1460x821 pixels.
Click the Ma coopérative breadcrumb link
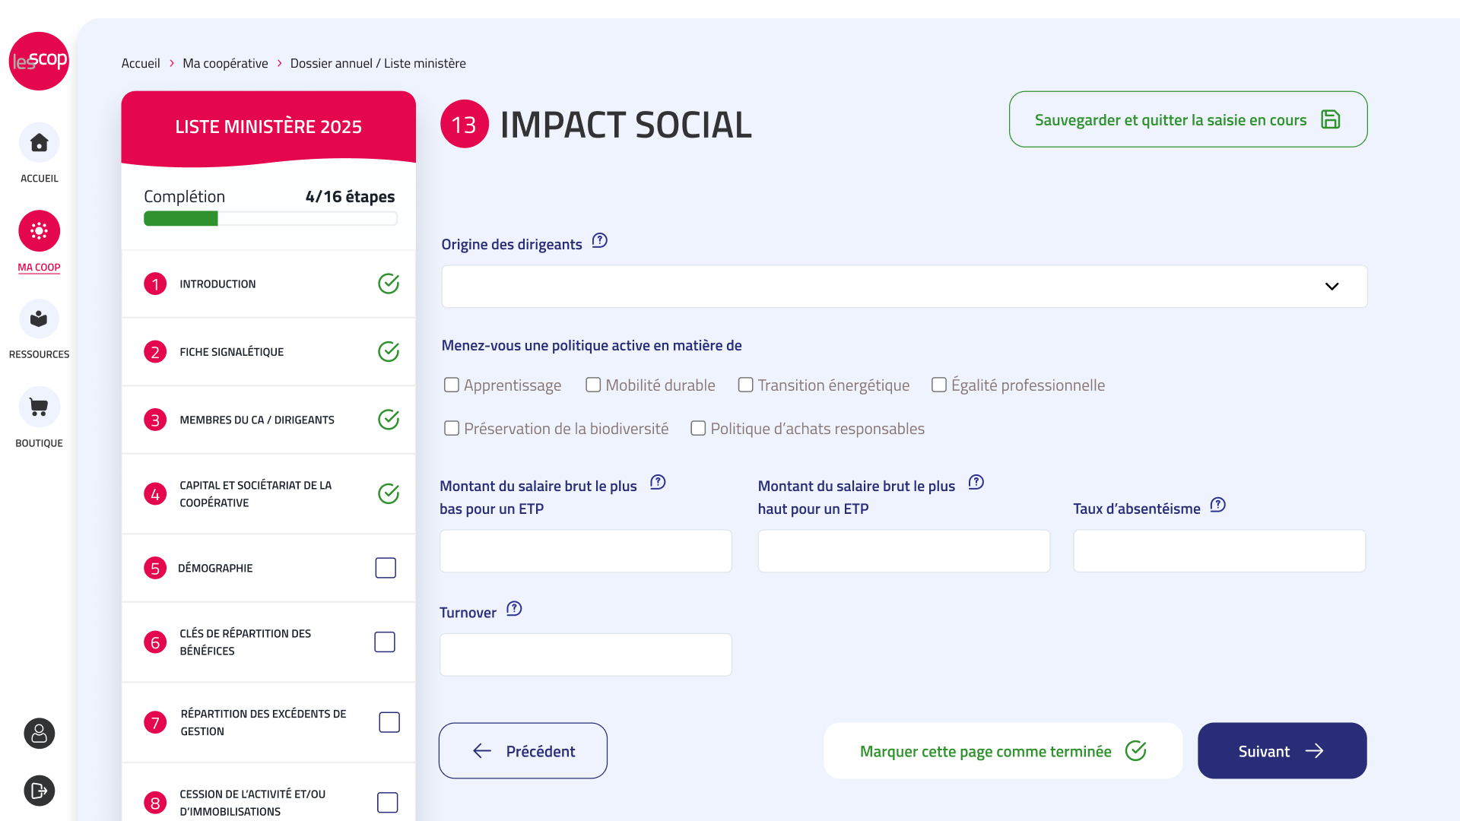coord(225,63)
